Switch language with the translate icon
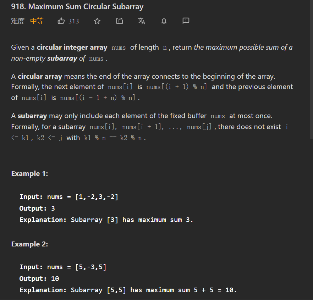 click(142, 21)
